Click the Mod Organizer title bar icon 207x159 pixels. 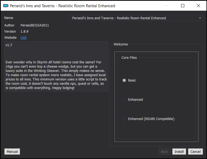tap(6, 6)
